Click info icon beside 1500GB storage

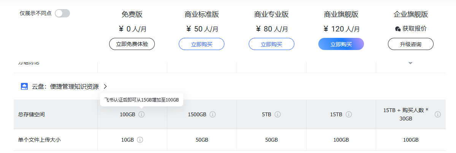[x=213, y=114]
